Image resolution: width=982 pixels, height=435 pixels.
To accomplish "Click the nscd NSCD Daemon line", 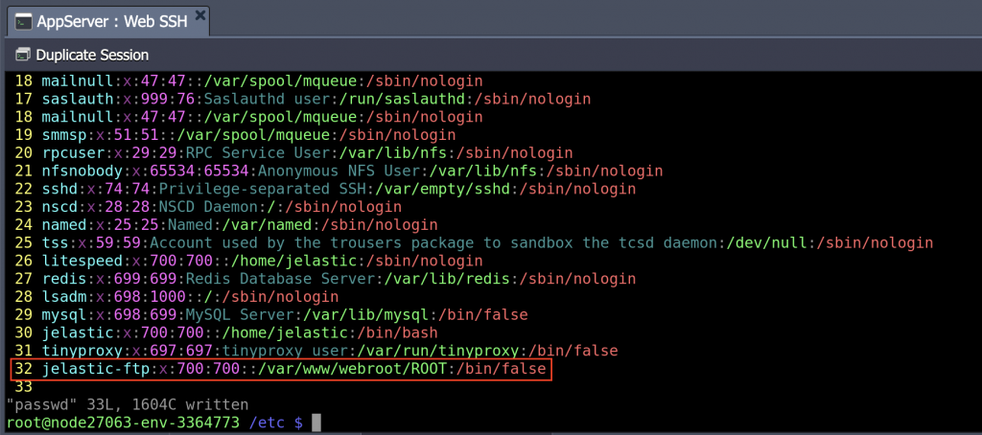I will coord(208,207).
